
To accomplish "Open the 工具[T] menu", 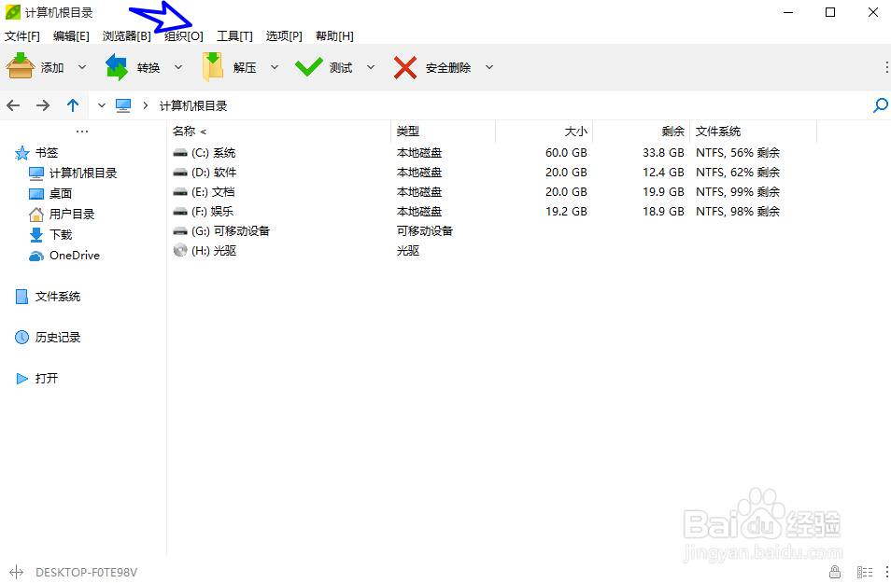I will pos(233,35).
